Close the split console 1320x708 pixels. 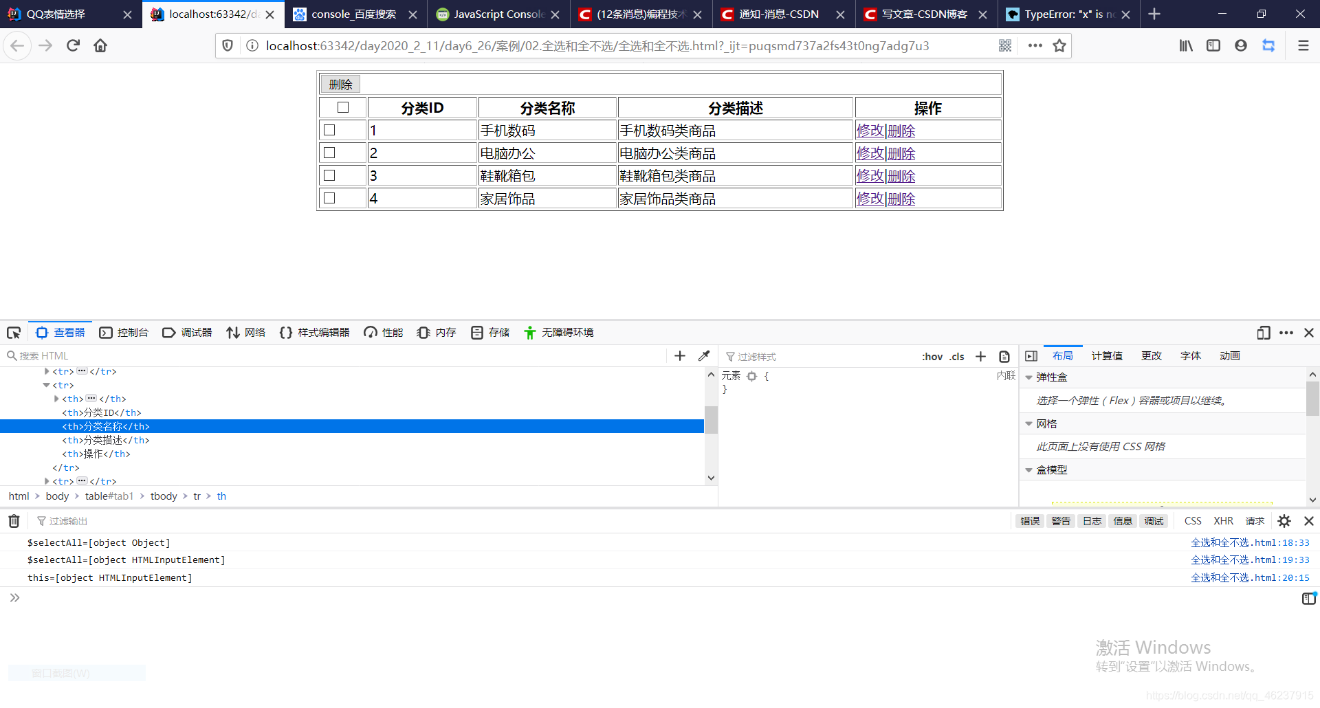click(1309, 521)
